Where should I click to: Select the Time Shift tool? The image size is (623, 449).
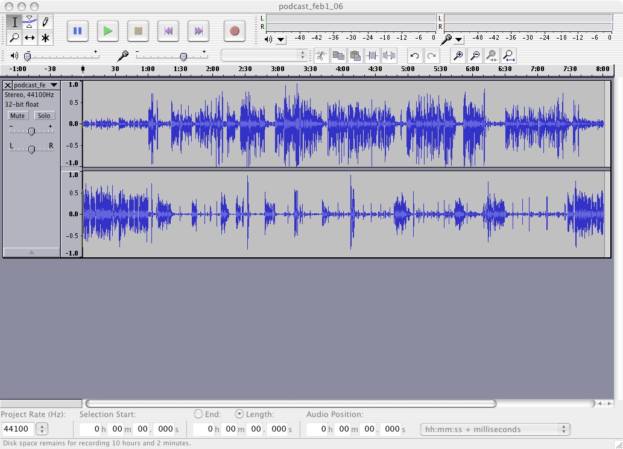pos(30,38)
